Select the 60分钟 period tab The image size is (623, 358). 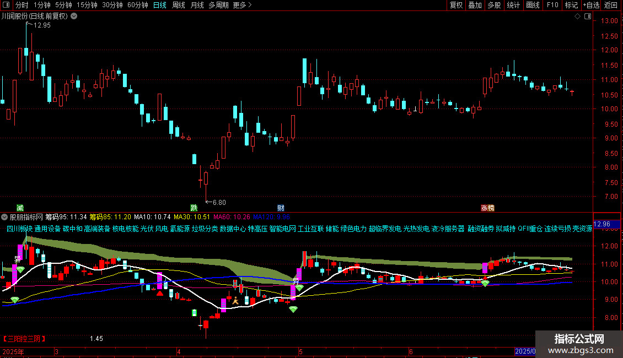(x=137, y=5)
